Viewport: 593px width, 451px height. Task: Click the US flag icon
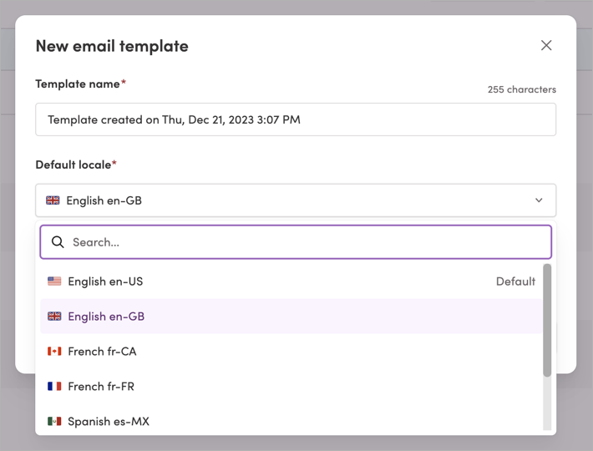54,281
